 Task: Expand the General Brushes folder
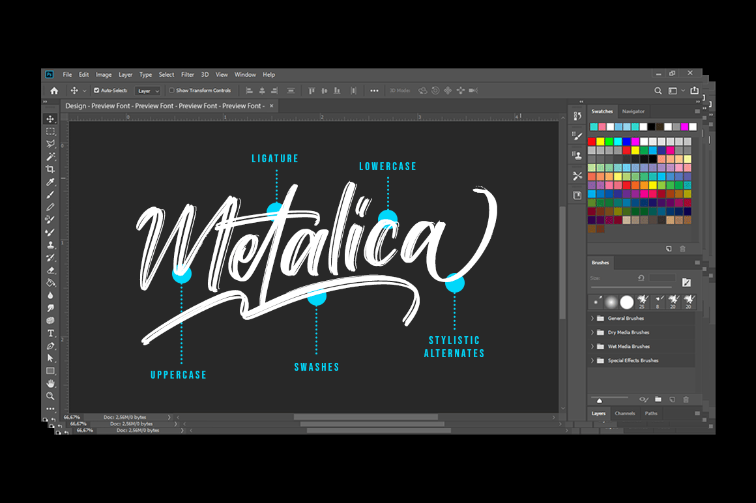coord(592,319)
